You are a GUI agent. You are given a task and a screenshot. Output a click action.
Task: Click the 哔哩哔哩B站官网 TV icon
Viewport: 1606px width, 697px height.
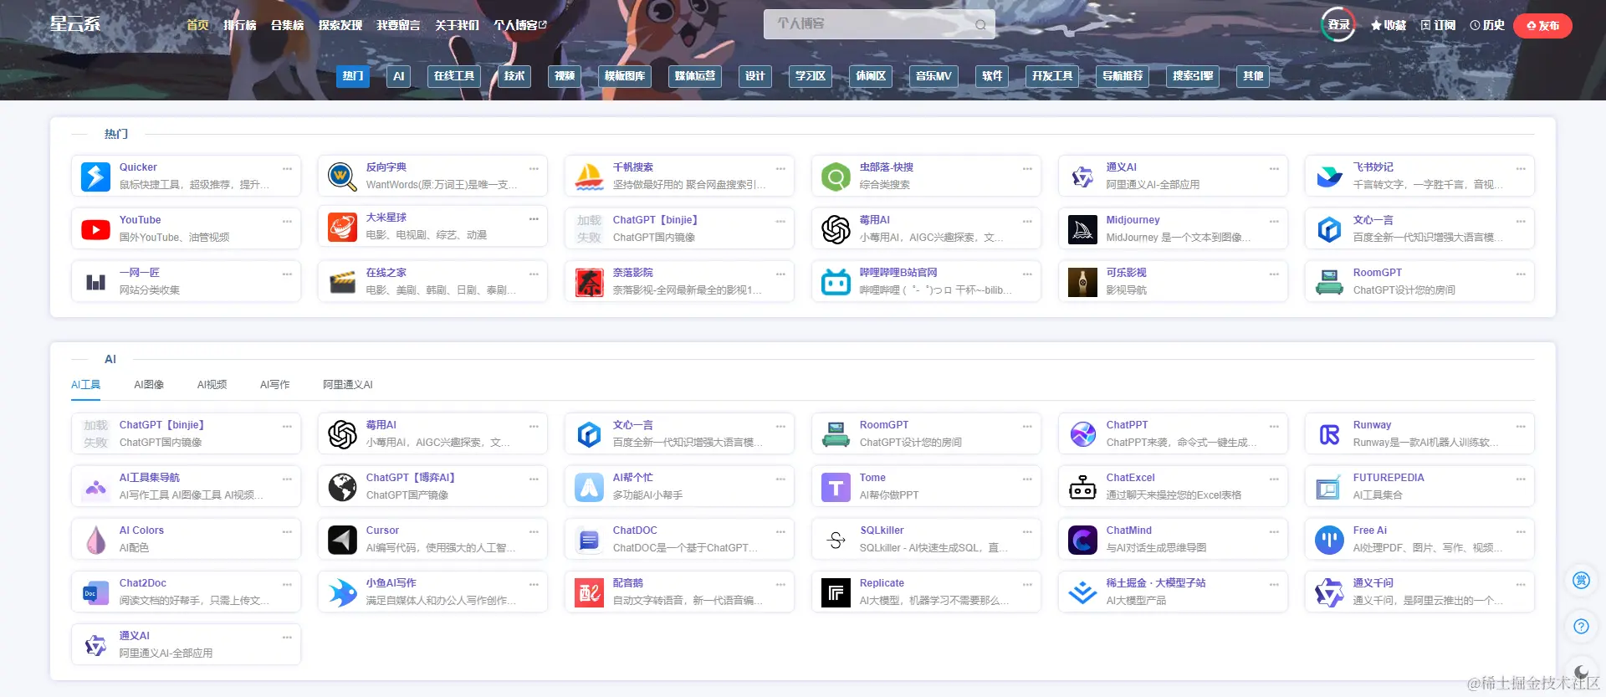(x=836, y=282)
